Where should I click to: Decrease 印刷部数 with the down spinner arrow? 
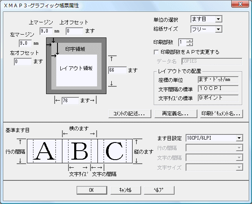(190, 44)
